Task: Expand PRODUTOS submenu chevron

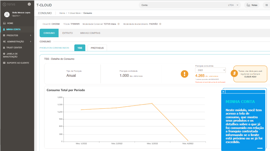Action: (31, 35)
